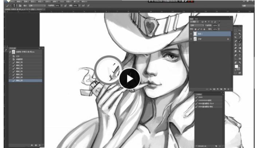Select the Lasso tool in toolbox
Image resolution: width=258 pixels, height=148 pixels.
235,34
